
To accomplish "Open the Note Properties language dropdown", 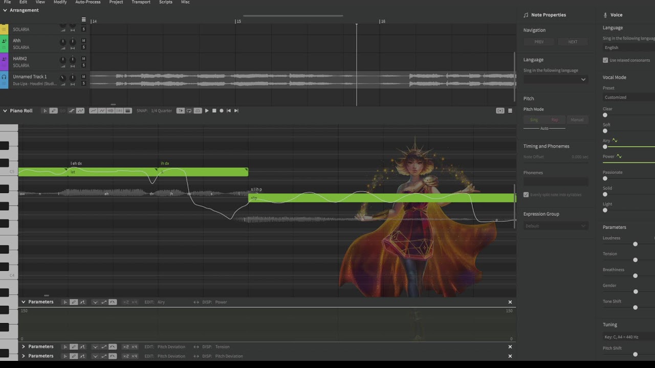I will click(555, 79).
